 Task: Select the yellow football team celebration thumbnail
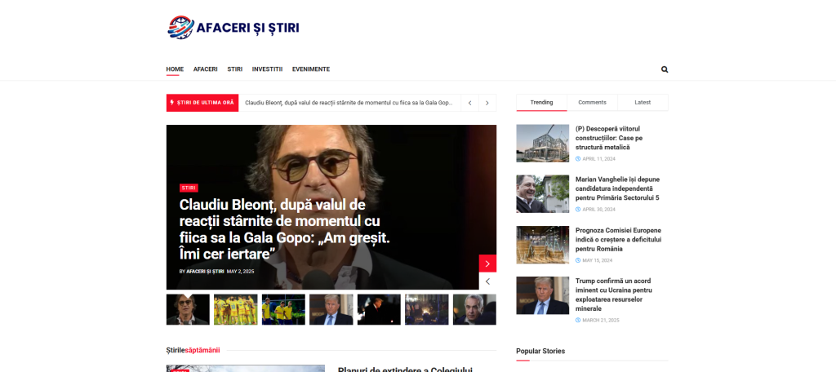236,310
